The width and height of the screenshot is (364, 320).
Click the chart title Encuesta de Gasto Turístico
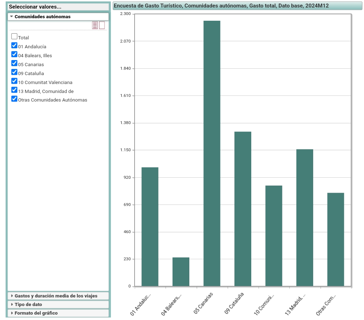tap(221, 6)
